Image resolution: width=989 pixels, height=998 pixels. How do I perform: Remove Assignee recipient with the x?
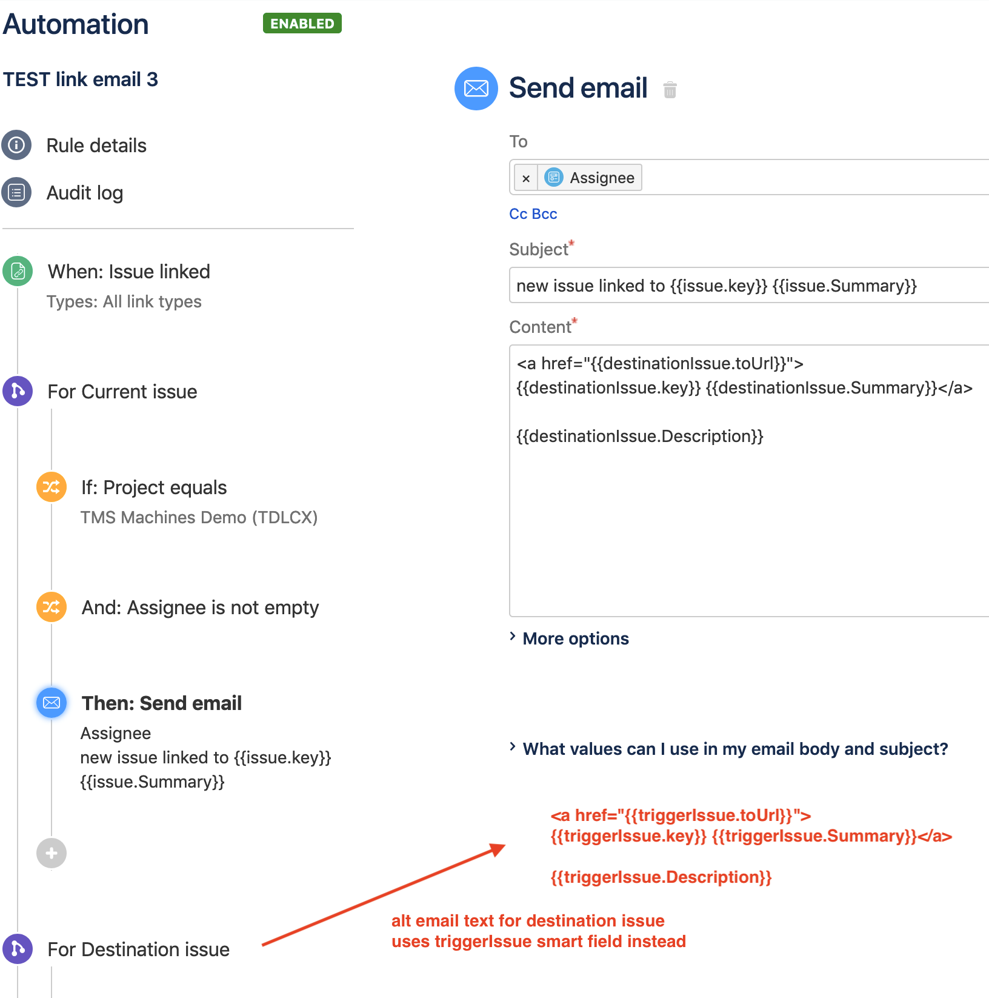pos(526,178)
